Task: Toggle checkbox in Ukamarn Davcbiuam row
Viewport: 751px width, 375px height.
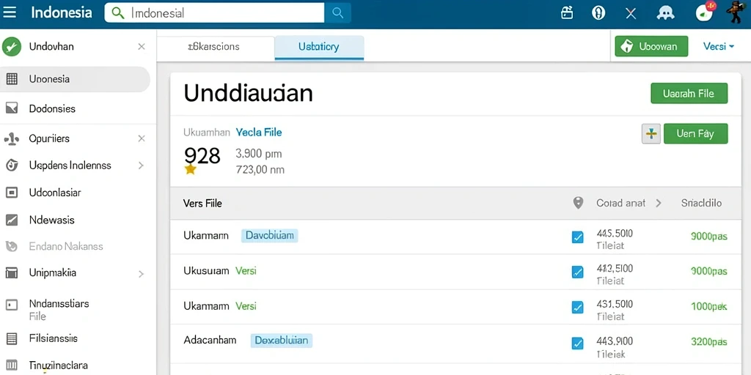Action: pos(578,237)
